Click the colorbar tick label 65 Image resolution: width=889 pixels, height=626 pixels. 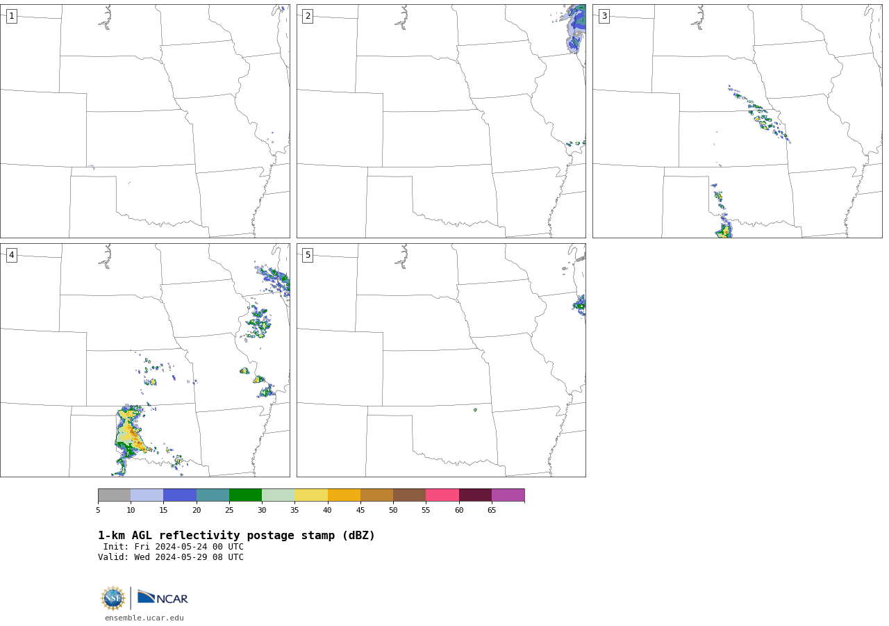point(492,510)
